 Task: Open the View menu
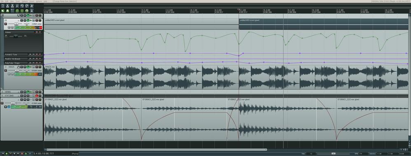(x=12, y=1)
